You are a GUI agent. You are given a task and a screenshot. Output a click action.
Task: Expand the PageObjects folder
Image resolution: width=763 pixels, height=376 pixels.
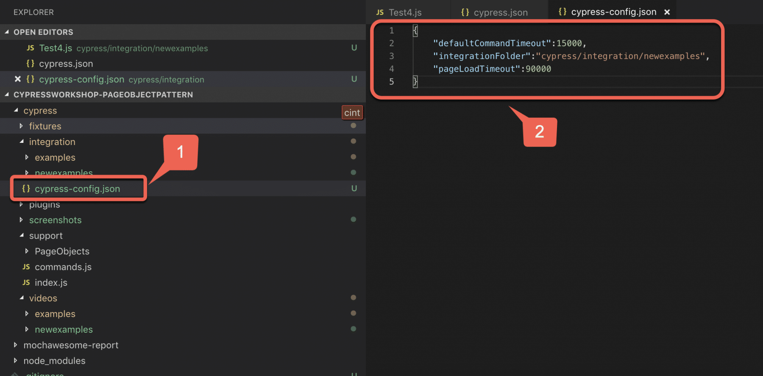pos(27,251)
